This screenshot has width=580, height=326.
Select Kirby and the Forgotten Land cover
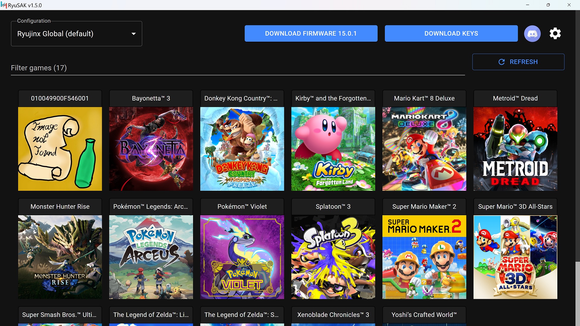(x=333, y=149)
